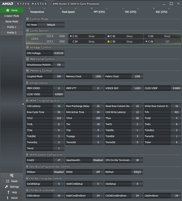Screen dimensions: 182x201
Task: Click the CLDO VDDG value 0.9504
Action: [x=59, y=94]
